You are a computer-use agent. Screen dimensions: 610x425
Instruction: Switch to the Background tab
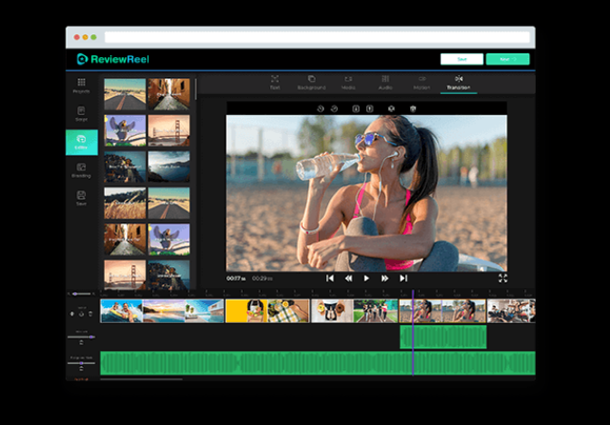[311, 82]
